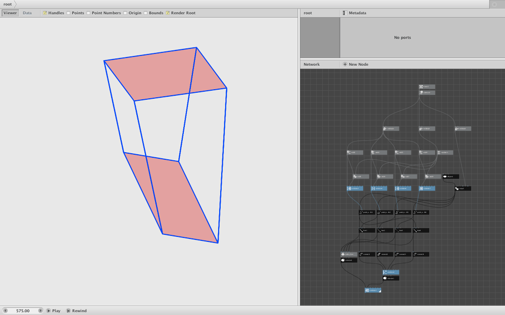505x315 pixels.
Task: Select the multiply1 node
Action: tap(391, 129)
